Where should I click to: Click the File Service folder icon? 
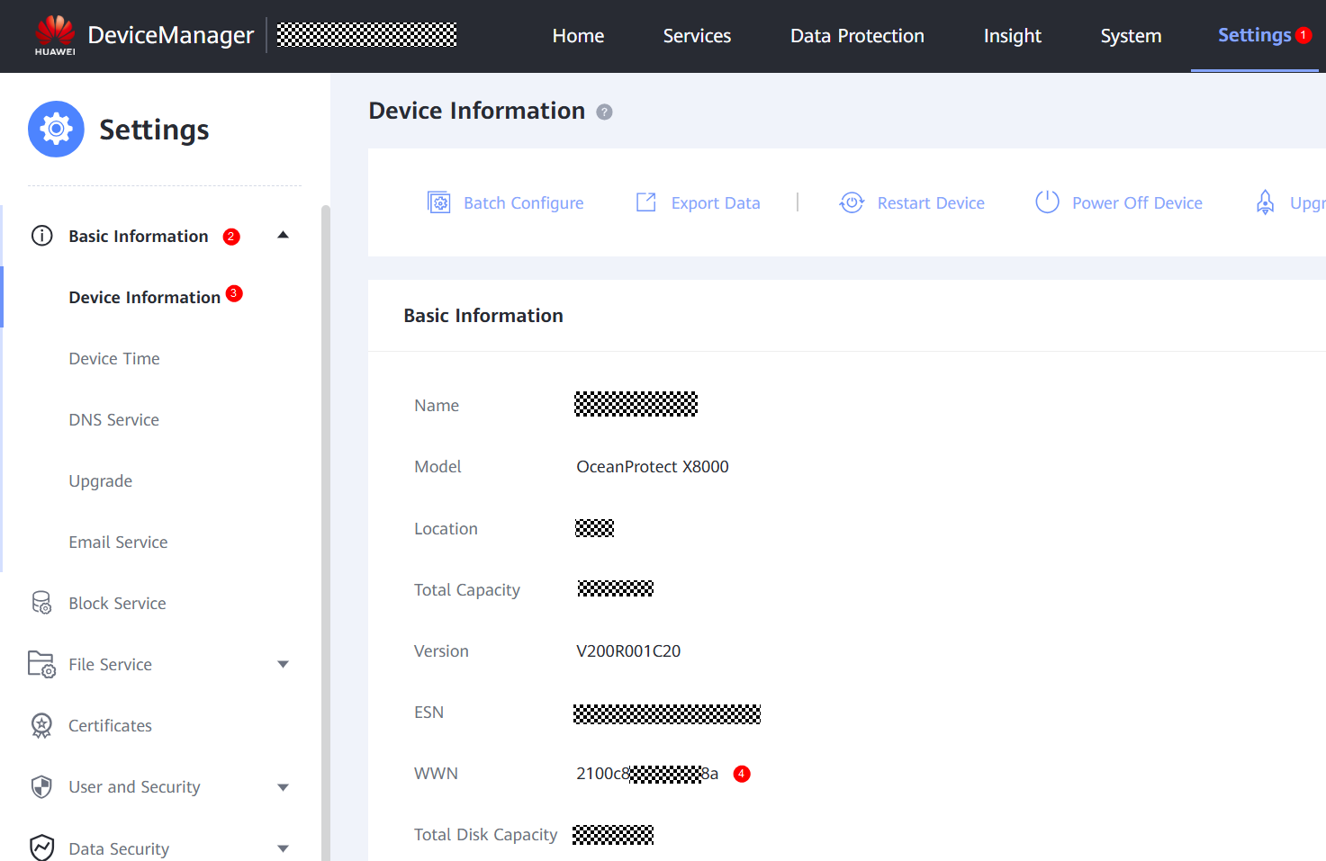(x=41, y=664)
